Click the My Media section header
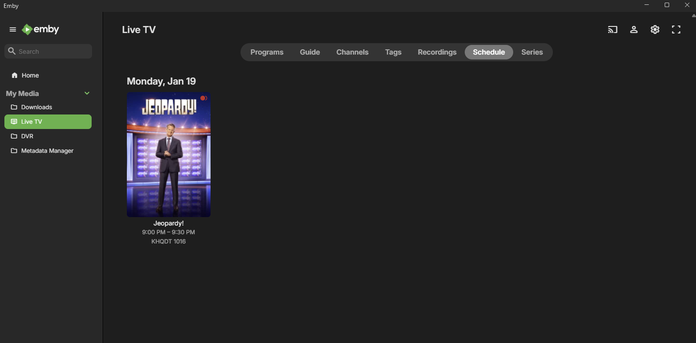Image resolution: width=696 pixels, height=343 pixels. pyautogui.click(x=22, y=93)
